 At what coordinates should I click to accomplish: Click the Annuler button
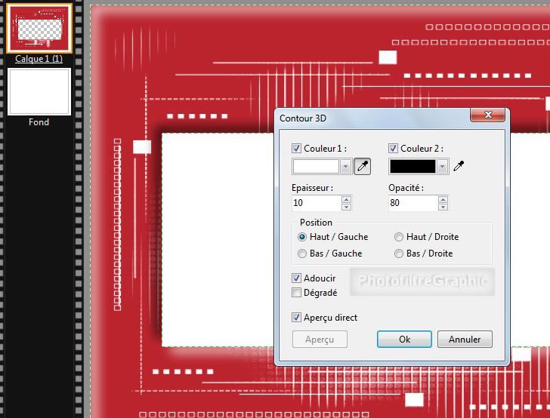pyautogui.click(x=465, y=340)
